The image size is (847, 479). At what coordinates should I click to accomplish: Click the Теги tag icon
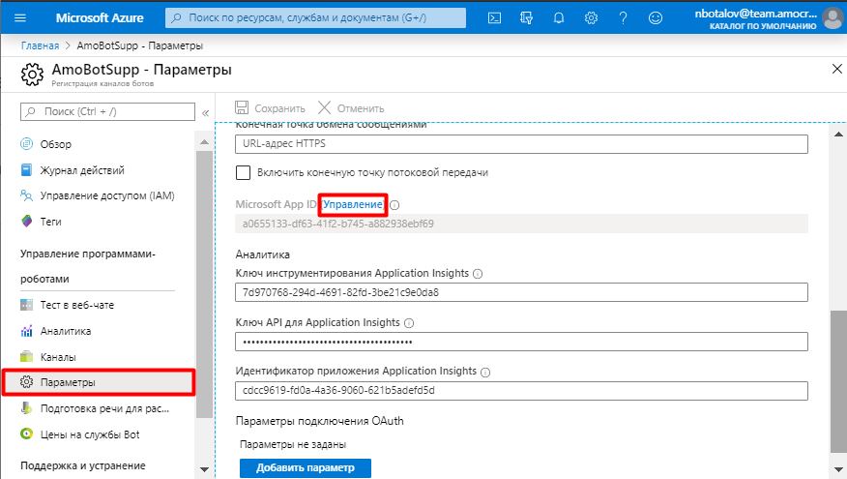[26, 222]
